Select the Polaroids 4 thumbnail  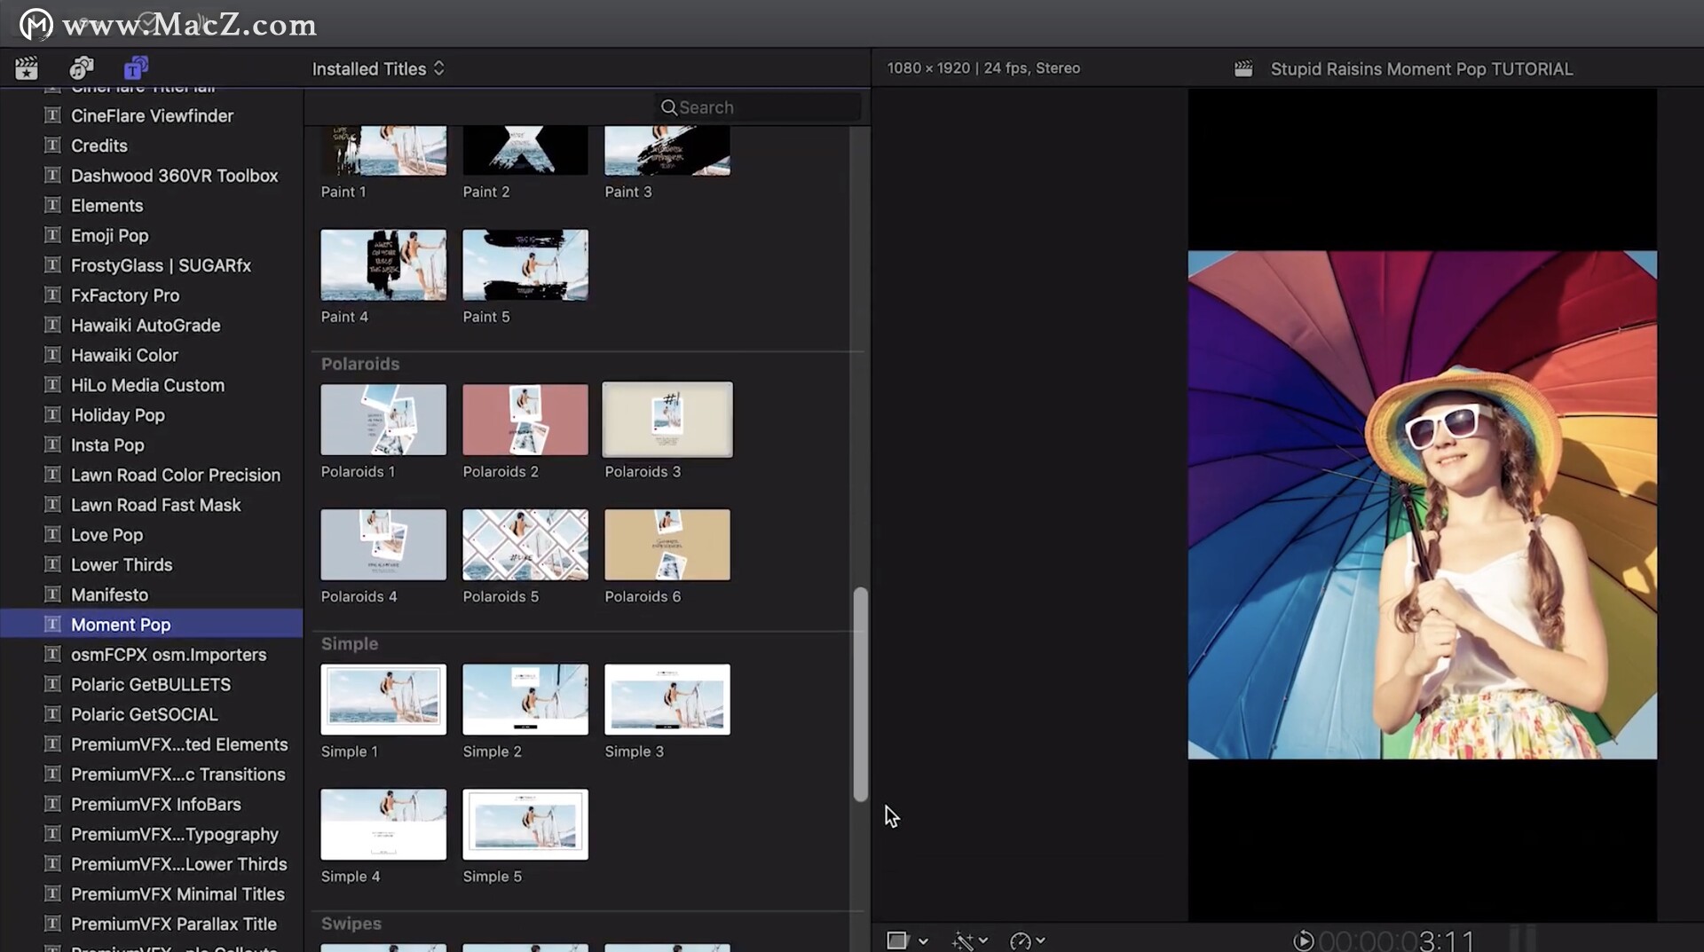[x=383, y=545]
